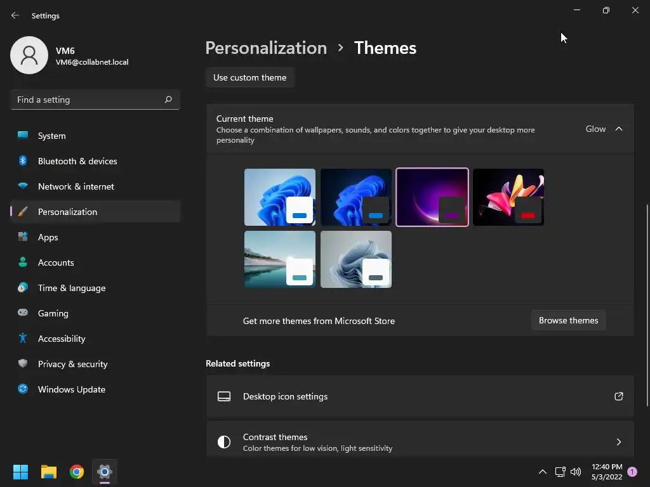650x487 pixels.
Task: Open System settings category
Action: pyautogui.click(x=95, y=136)
